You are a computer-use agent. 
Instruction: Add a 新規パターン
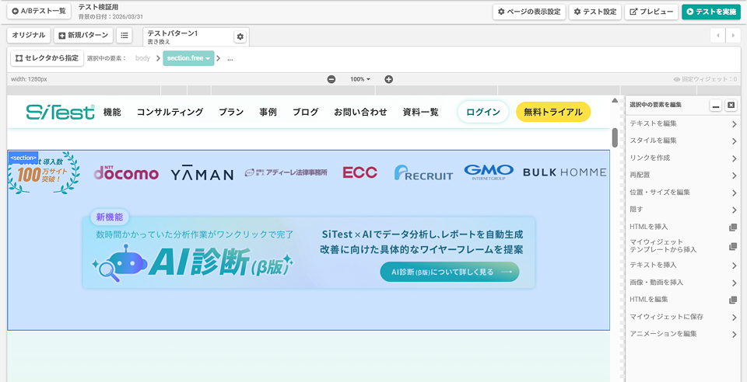[83, 35]
